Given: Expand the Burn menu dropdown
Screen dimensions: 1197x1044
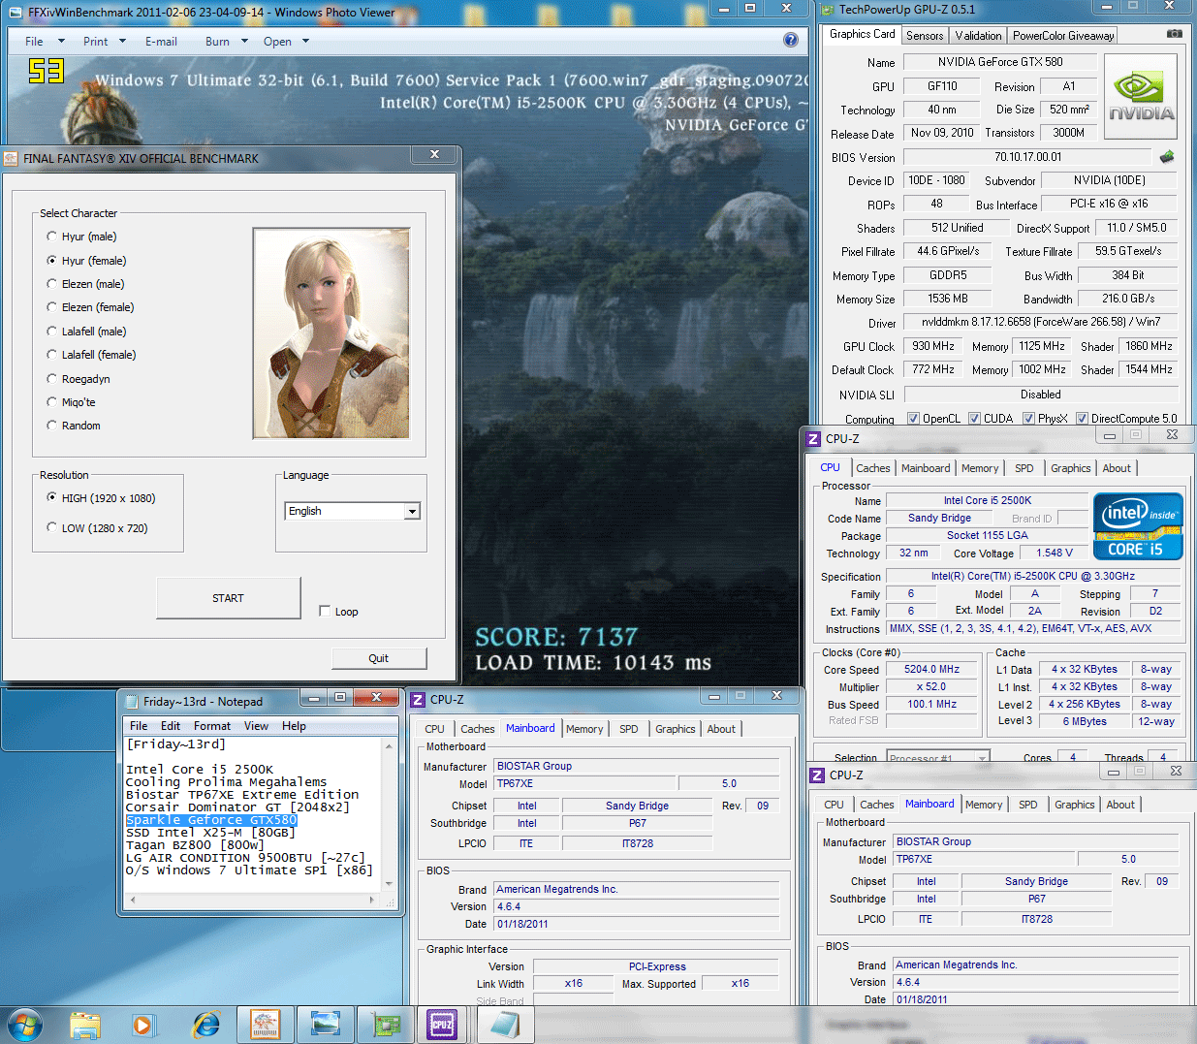Looking at the screenshot, I should 244,42.
